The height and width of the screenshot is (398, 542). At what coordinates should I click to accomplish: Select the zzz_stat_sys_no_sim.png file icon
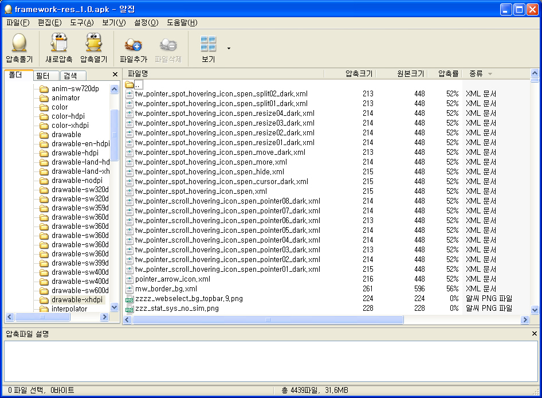[129, 309]
